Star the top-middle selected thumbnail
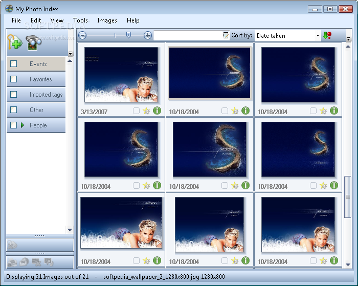The image size is (358, 286). tap(235, 111)
